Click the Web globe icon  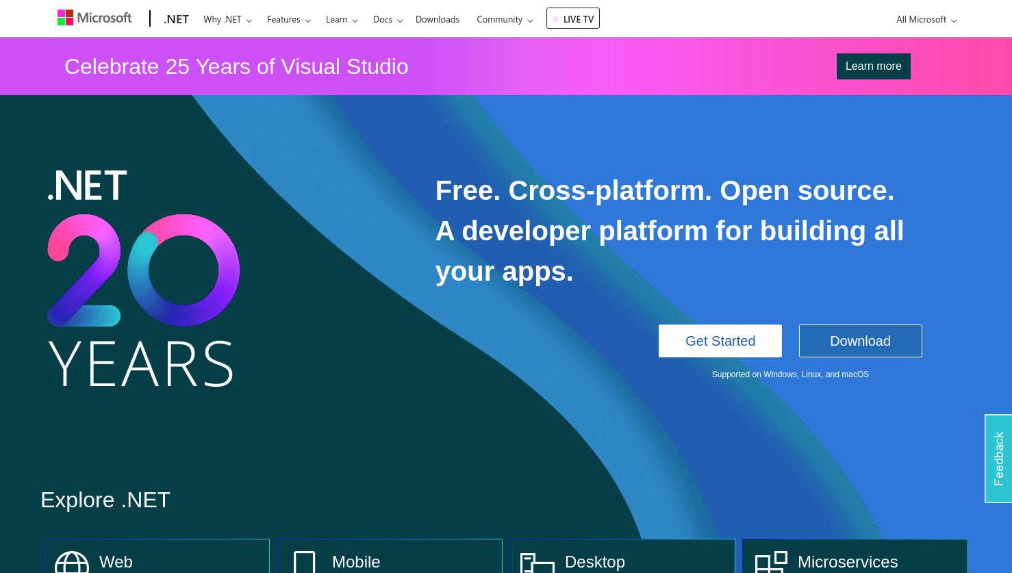pyautogui.click(x=72, y=562)
